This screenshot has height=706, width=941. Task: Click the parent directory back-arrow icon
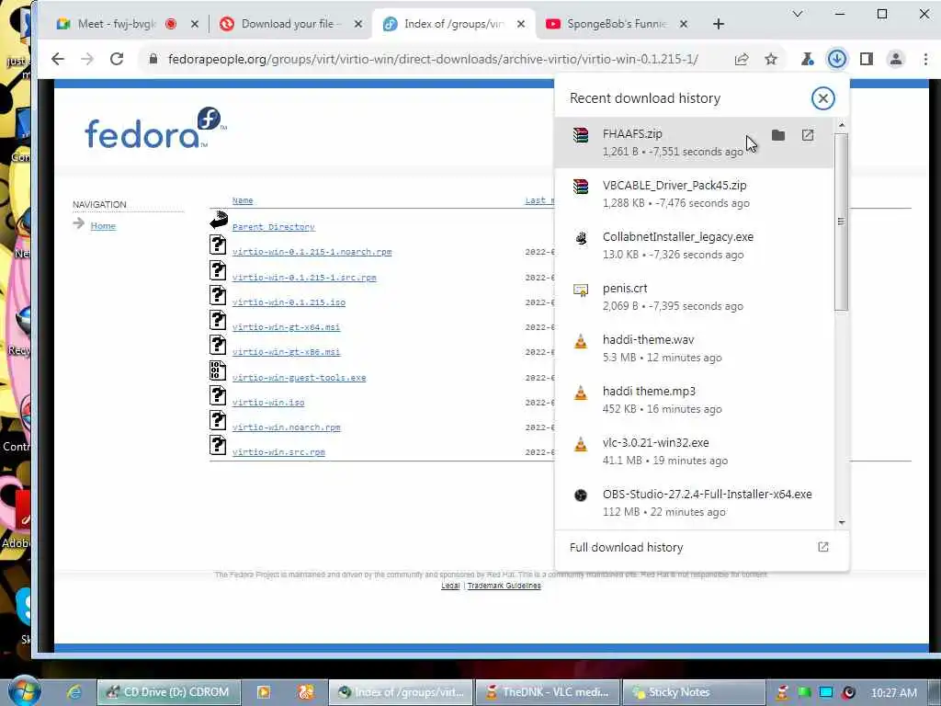[219, 219]
